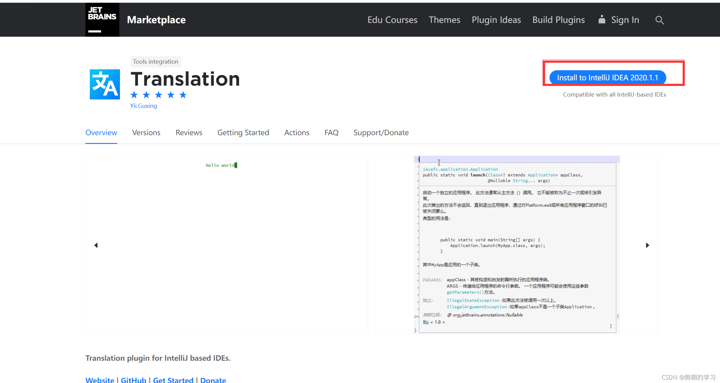The width and height of the screenshot is (720, 383).
Task: Show previous screenshot with left arrow
Action: [x=96, y=245]
